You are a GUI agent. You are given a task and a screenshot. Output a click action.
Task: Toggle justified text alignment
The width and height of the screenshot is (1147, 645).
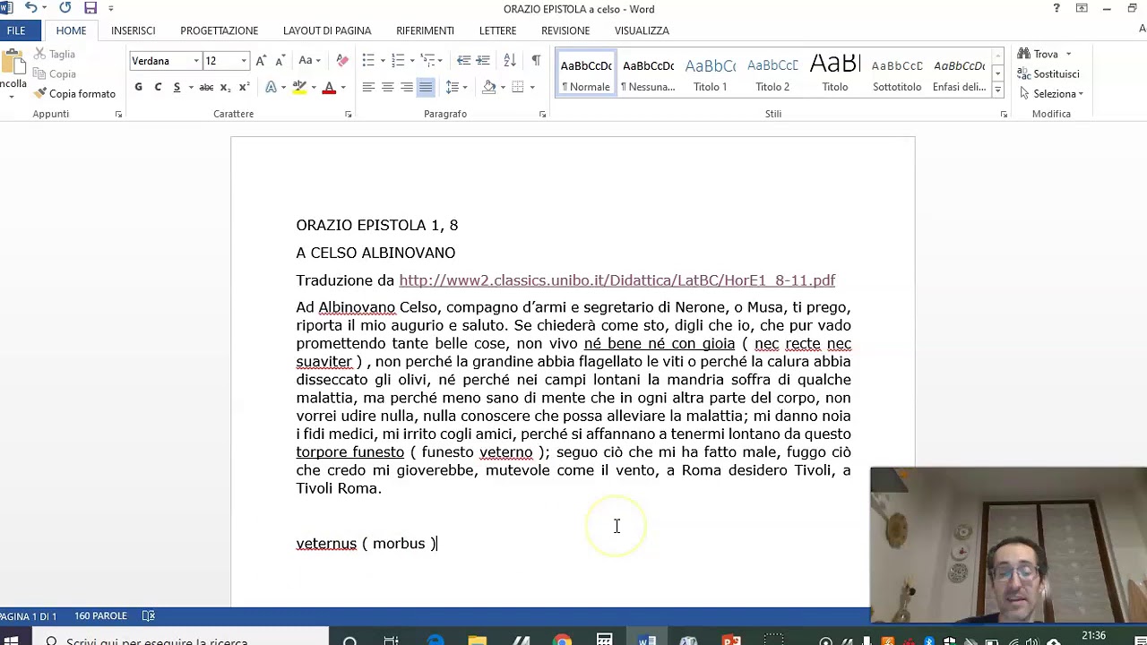coord(426,87)
